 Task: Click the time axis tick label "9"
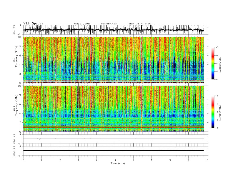click(188, 160)
